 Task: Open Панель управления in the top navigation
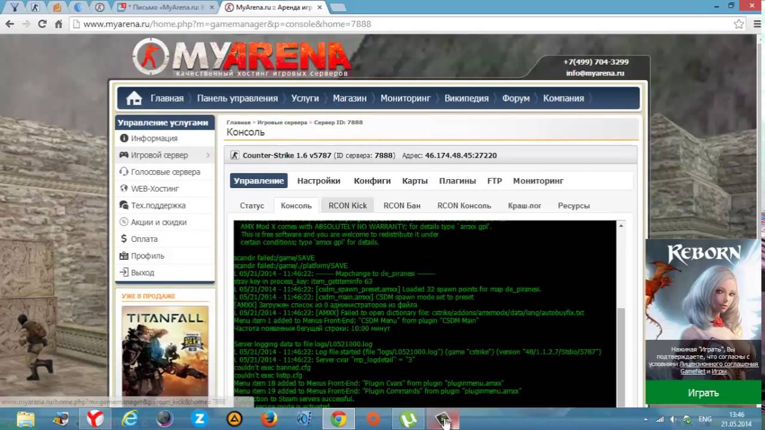coord(237,99)
